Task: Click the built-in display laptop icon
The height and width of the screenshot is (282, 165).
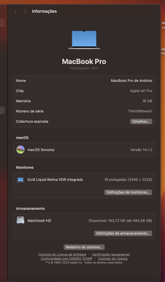Action: pos(20,180)
